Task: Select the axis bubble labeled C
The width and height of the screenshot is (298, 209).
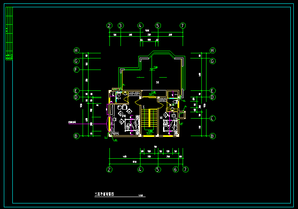Action: click(x=212, y=118)
